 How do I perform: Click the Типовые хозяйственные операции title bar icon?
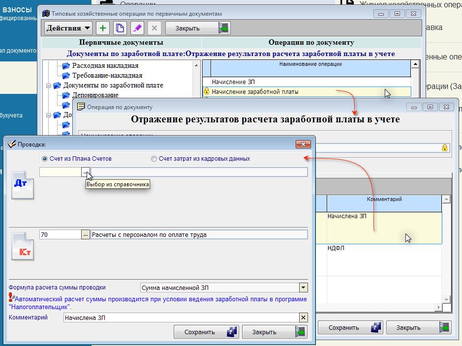click(46, 13)
